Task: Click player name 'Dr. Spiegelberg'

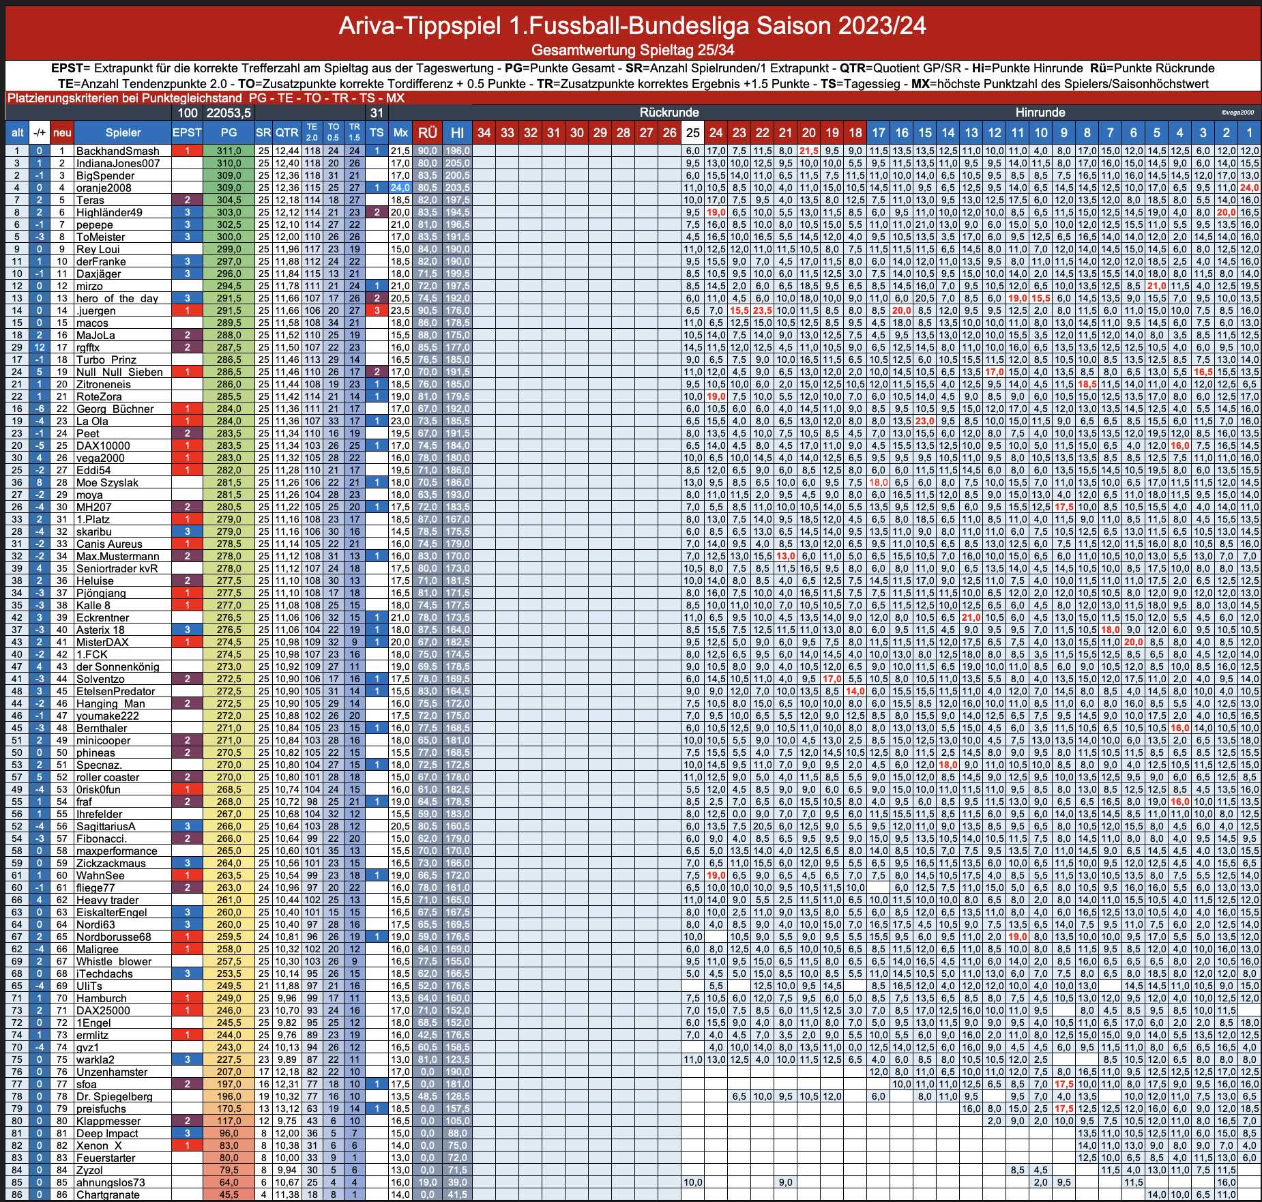Action: [114, 1096]
